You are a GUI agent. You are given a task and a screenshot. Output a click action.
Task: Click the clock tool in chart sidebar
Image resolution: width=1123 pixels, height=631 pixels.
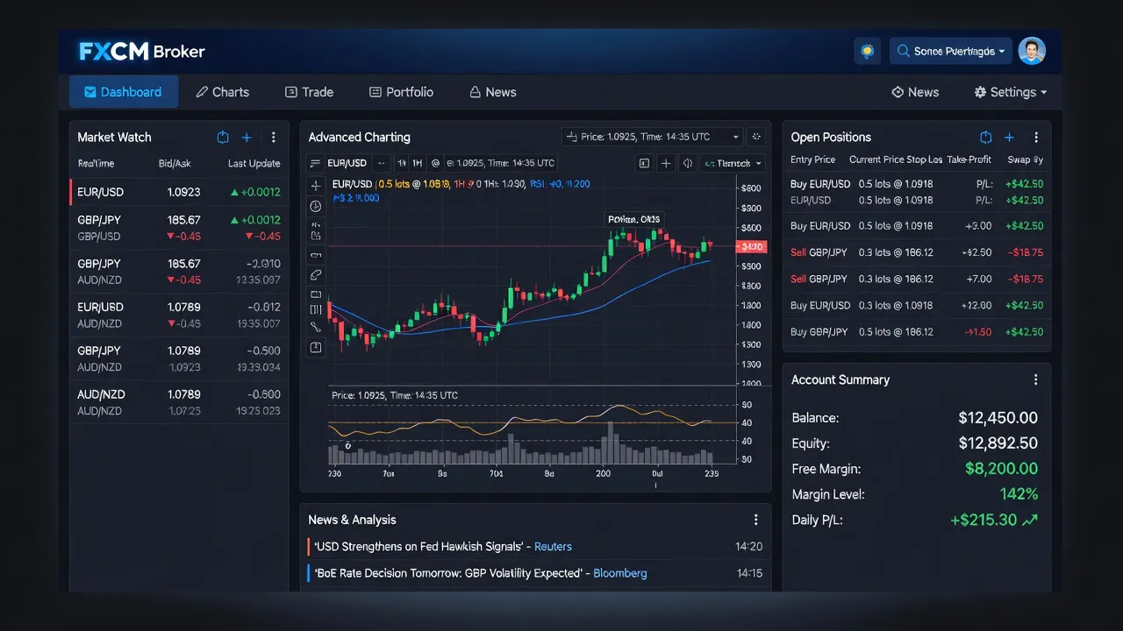point(316,206)
